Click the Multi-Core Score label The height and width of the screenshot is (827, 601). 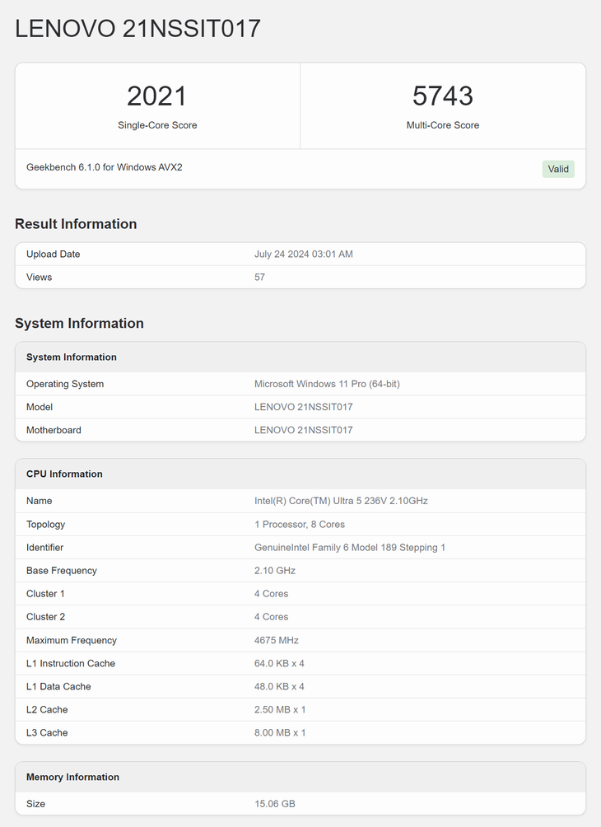(x=443, y=125)
